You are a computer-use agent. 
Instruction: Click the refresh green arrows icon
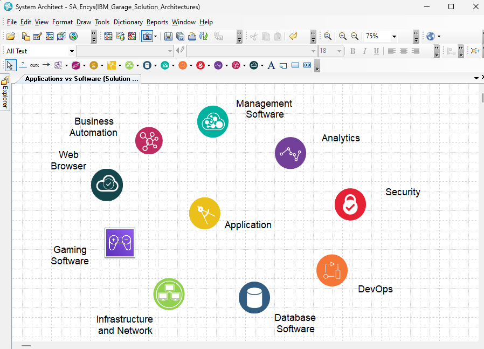[203, 37]
